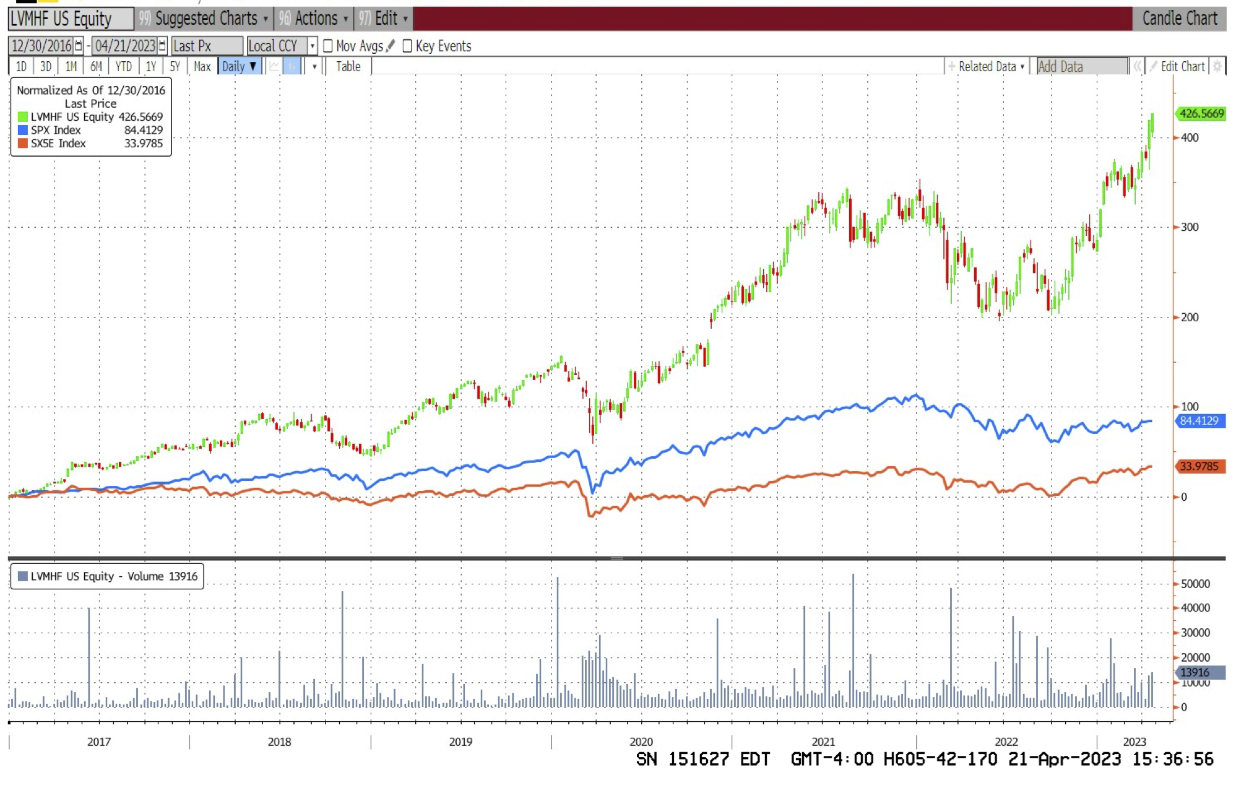Expand the chart type dropdown arrow
Screen dimensions: 1236x788
click(x=314, y=66)
